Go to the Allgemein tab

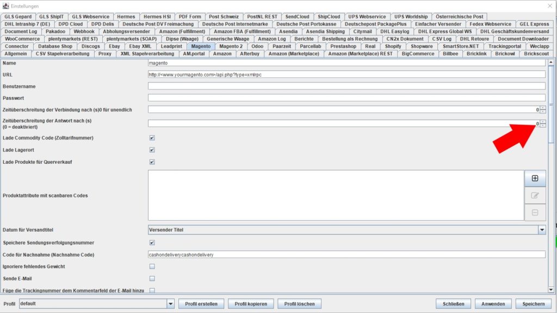(x=16, y=54)
